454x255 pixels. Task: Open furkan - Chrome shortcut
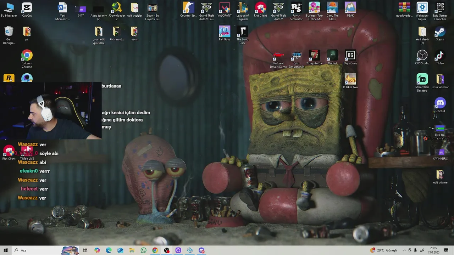(27, 59)
